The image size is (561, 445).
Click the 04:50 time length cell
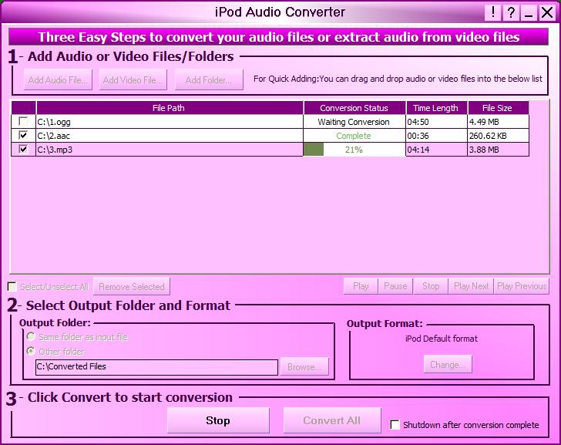click(436, 122)
